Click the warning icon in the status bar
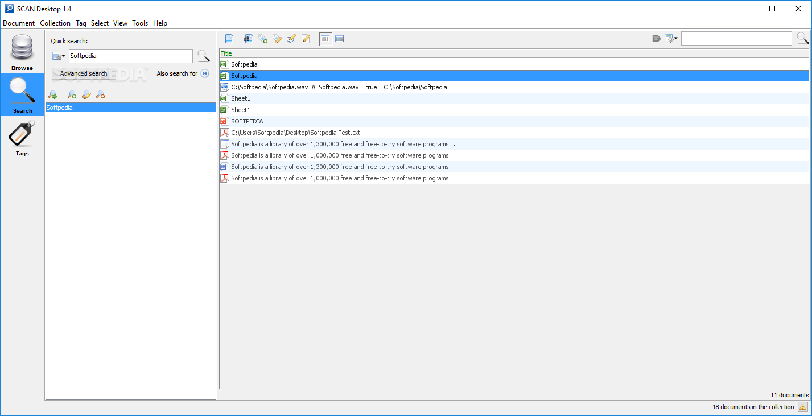The height and width of the screenshot is (416, 812). (802, 407)
